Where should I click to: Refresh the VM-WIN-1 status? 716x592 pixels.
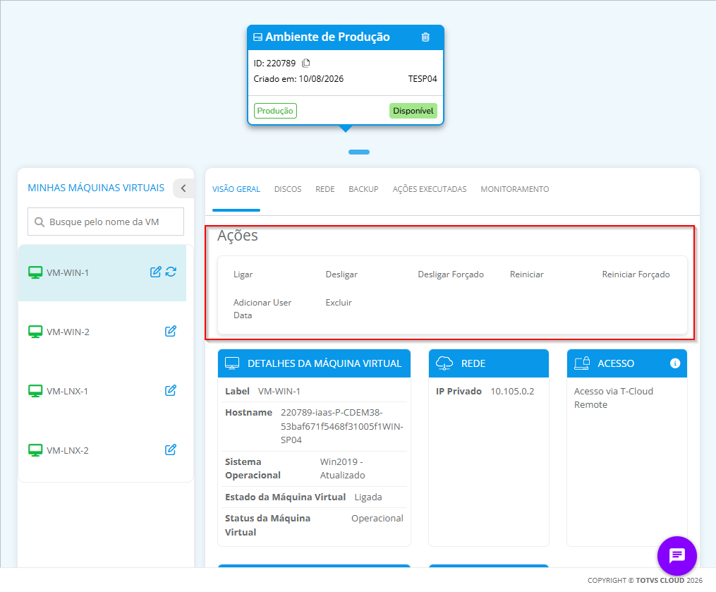pos(171,272)
